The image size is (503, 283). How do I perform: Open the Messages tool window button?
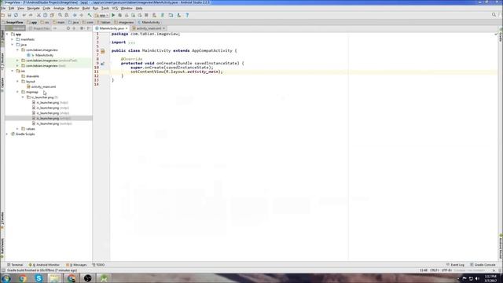pos(76,265)
